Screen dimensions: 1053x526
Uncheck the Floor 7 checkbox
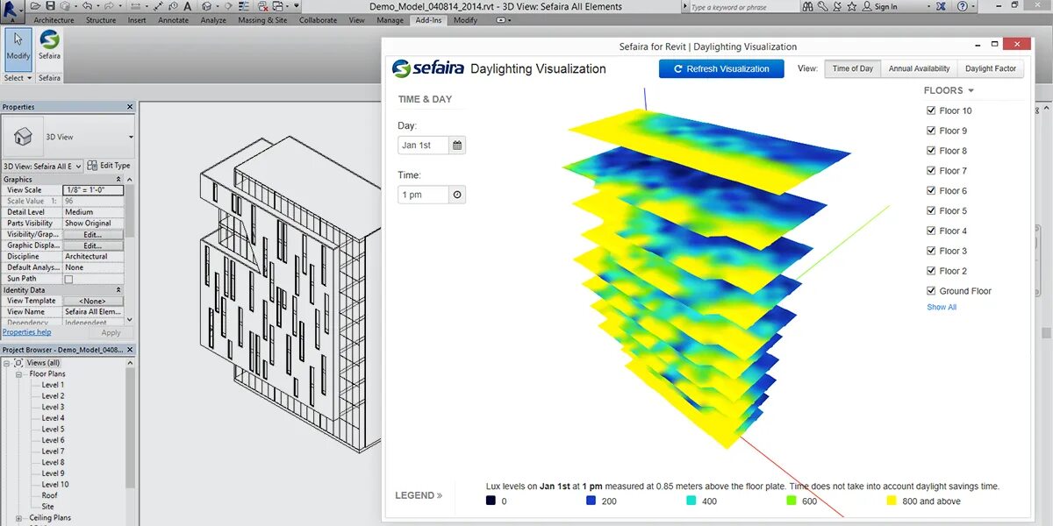point(931,171)
